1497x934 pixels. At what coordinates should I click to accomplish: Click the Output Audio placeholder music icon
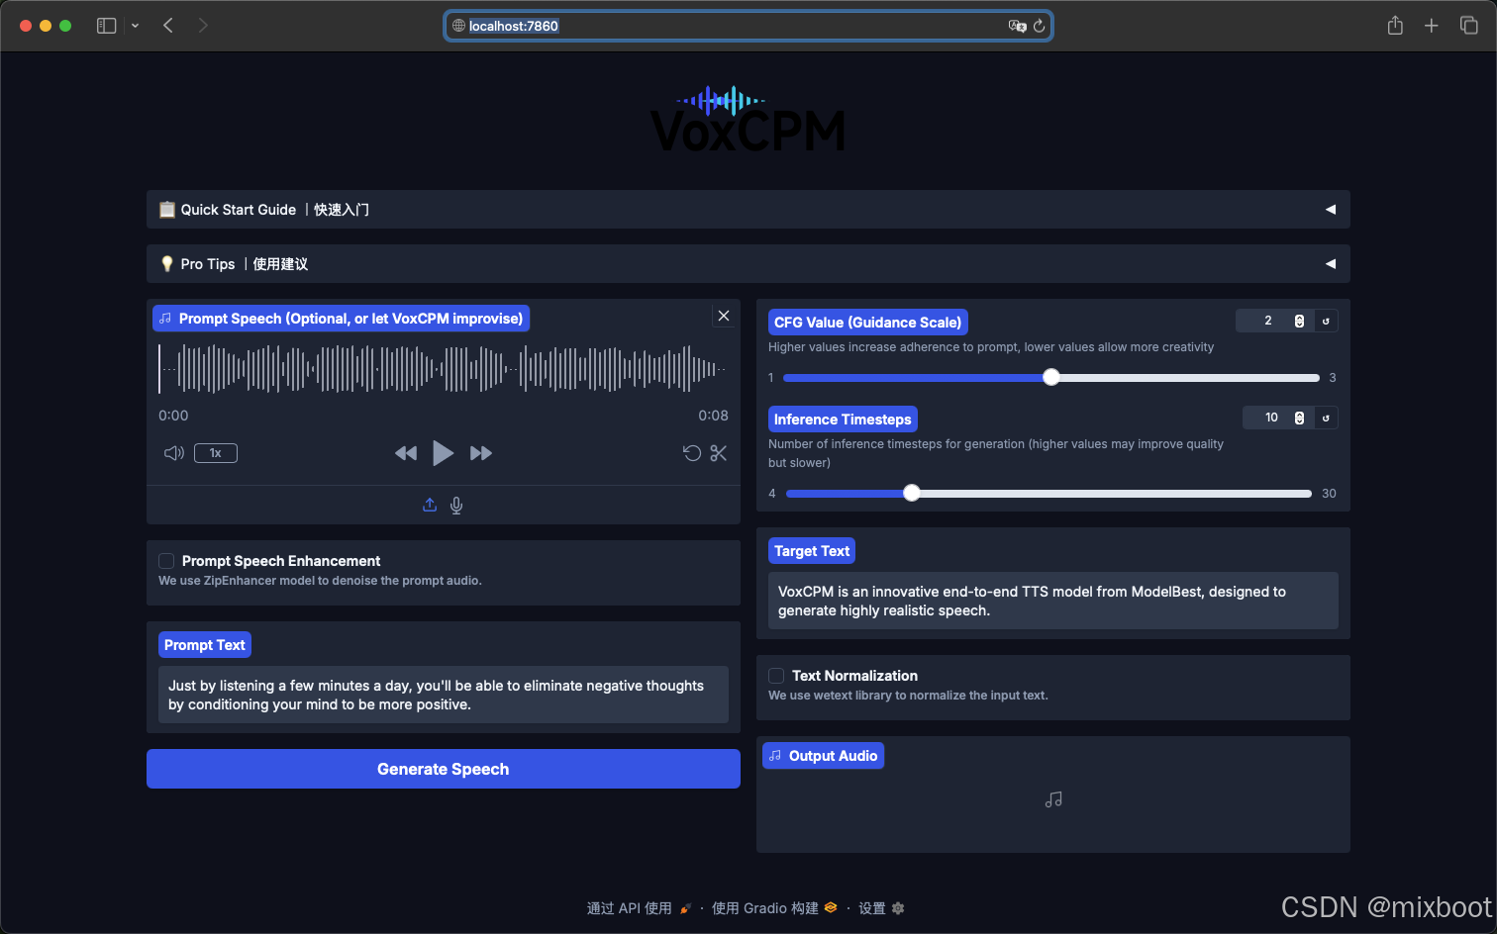(1053, 799)
